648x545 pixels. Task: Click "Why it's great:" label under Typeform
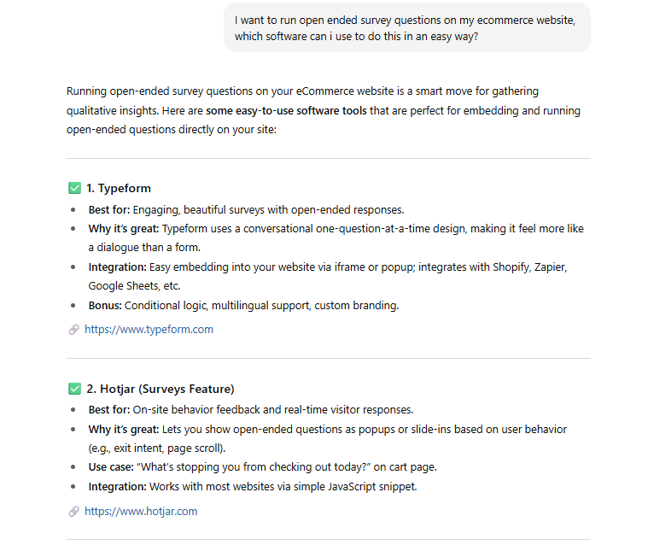point(123,229)
